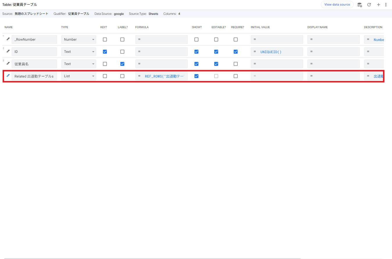
Task: Open the REF_ROWS formula field
Action: pos(164,76)
